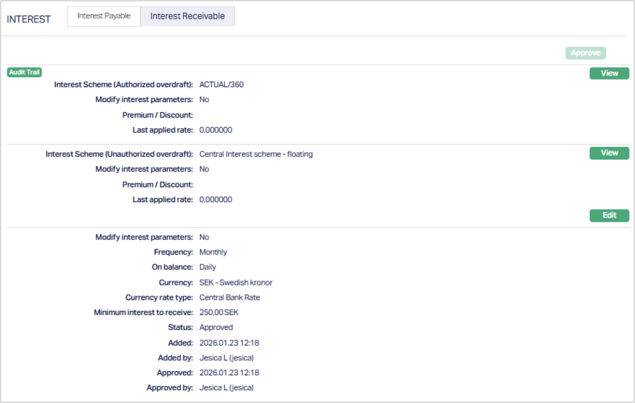The image size is (635, 403).
Task: View the Unauthorized overdraft interest scheme
Action: coord(609,153)
